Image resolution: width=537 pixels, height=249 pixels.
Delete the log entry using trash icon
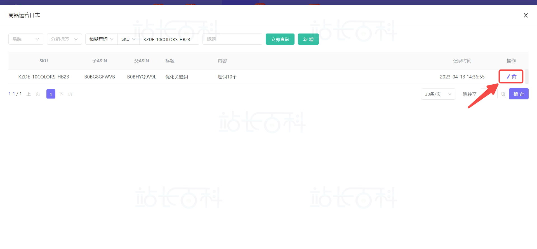click(514, 77)
